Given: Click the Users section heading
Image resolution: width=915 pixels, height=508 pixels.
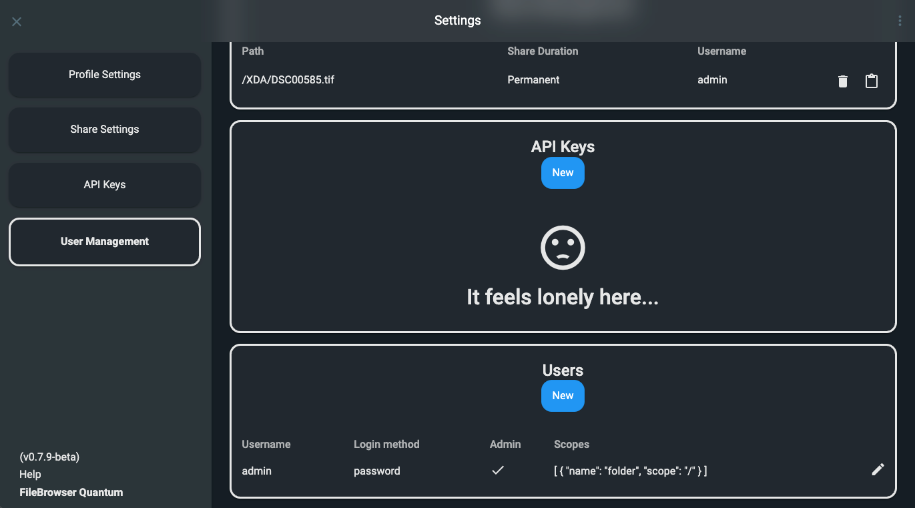Looking at the screenshot, I should (563, 370).
